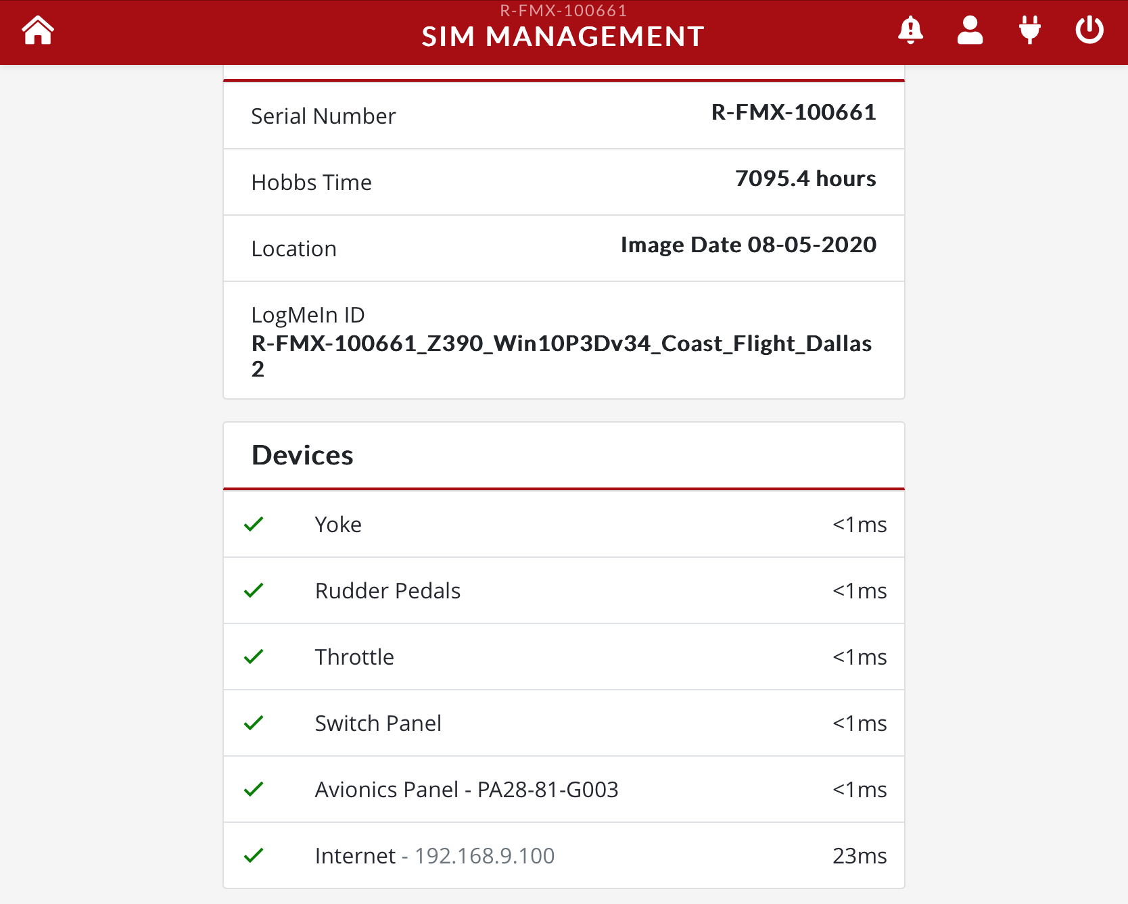The image size is (1128, 904).
Task: Open the alerts bell notification icon
Action: 910,30
